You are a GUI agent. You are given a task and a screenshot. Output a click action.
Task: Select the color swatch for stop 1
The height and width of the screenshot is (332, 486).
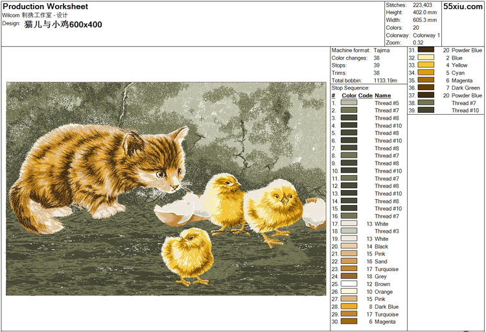(x=349, y=102)
